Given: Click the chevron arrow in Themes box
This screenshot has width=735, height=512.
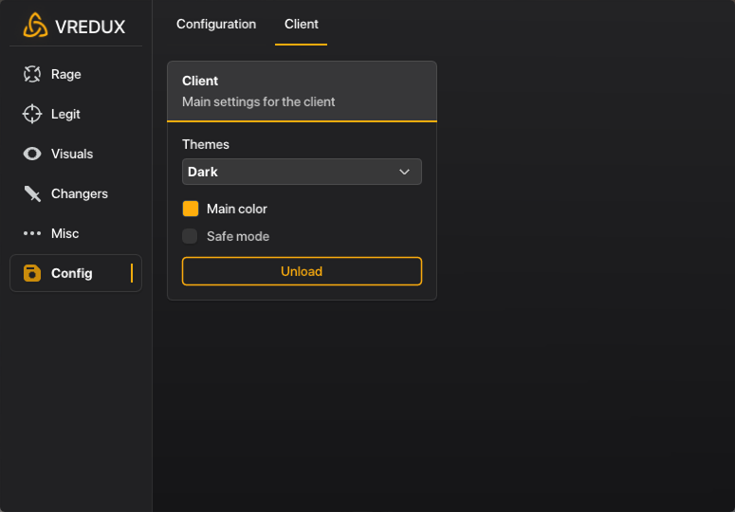Looking at the screenshot, I should tap(405, 172).
